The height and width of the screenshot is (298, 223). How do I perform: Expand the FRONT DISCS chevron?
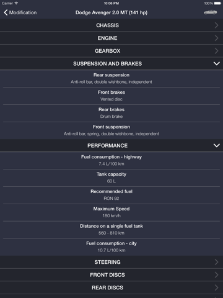pos(216,275)
